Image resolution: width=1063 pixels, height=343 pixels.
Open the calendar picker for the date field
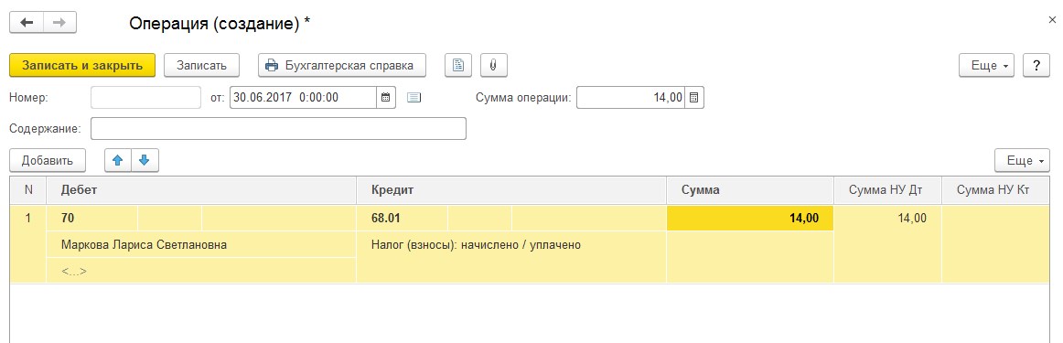(385, 97)
